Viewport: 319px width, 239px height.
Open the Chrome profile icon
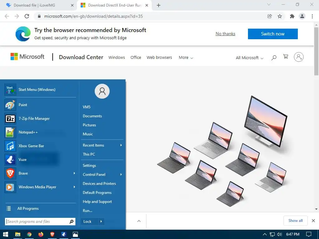tap(302, 16)
